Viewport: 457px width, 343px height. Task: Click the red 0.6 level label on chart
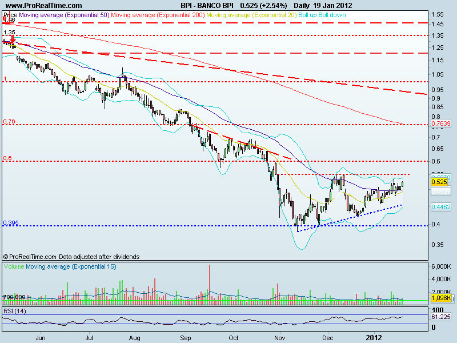[x=7, y=158]
